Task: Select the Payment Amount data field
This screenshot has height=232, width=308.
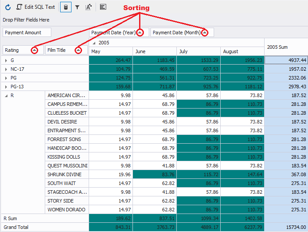Action: pos(27,33)
